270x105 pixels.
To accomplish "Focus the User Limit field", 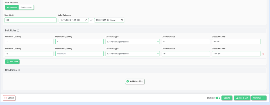I will click(31, 20).
